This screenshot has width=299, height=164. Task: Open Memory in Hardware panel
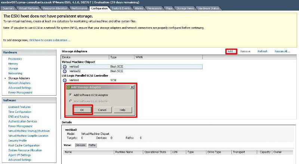click(x=13, y=64)
